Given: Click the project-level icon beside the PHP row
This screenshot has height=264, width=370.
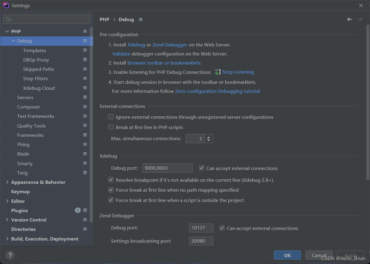Looking at the screenshot, I should tap(85, 31).
